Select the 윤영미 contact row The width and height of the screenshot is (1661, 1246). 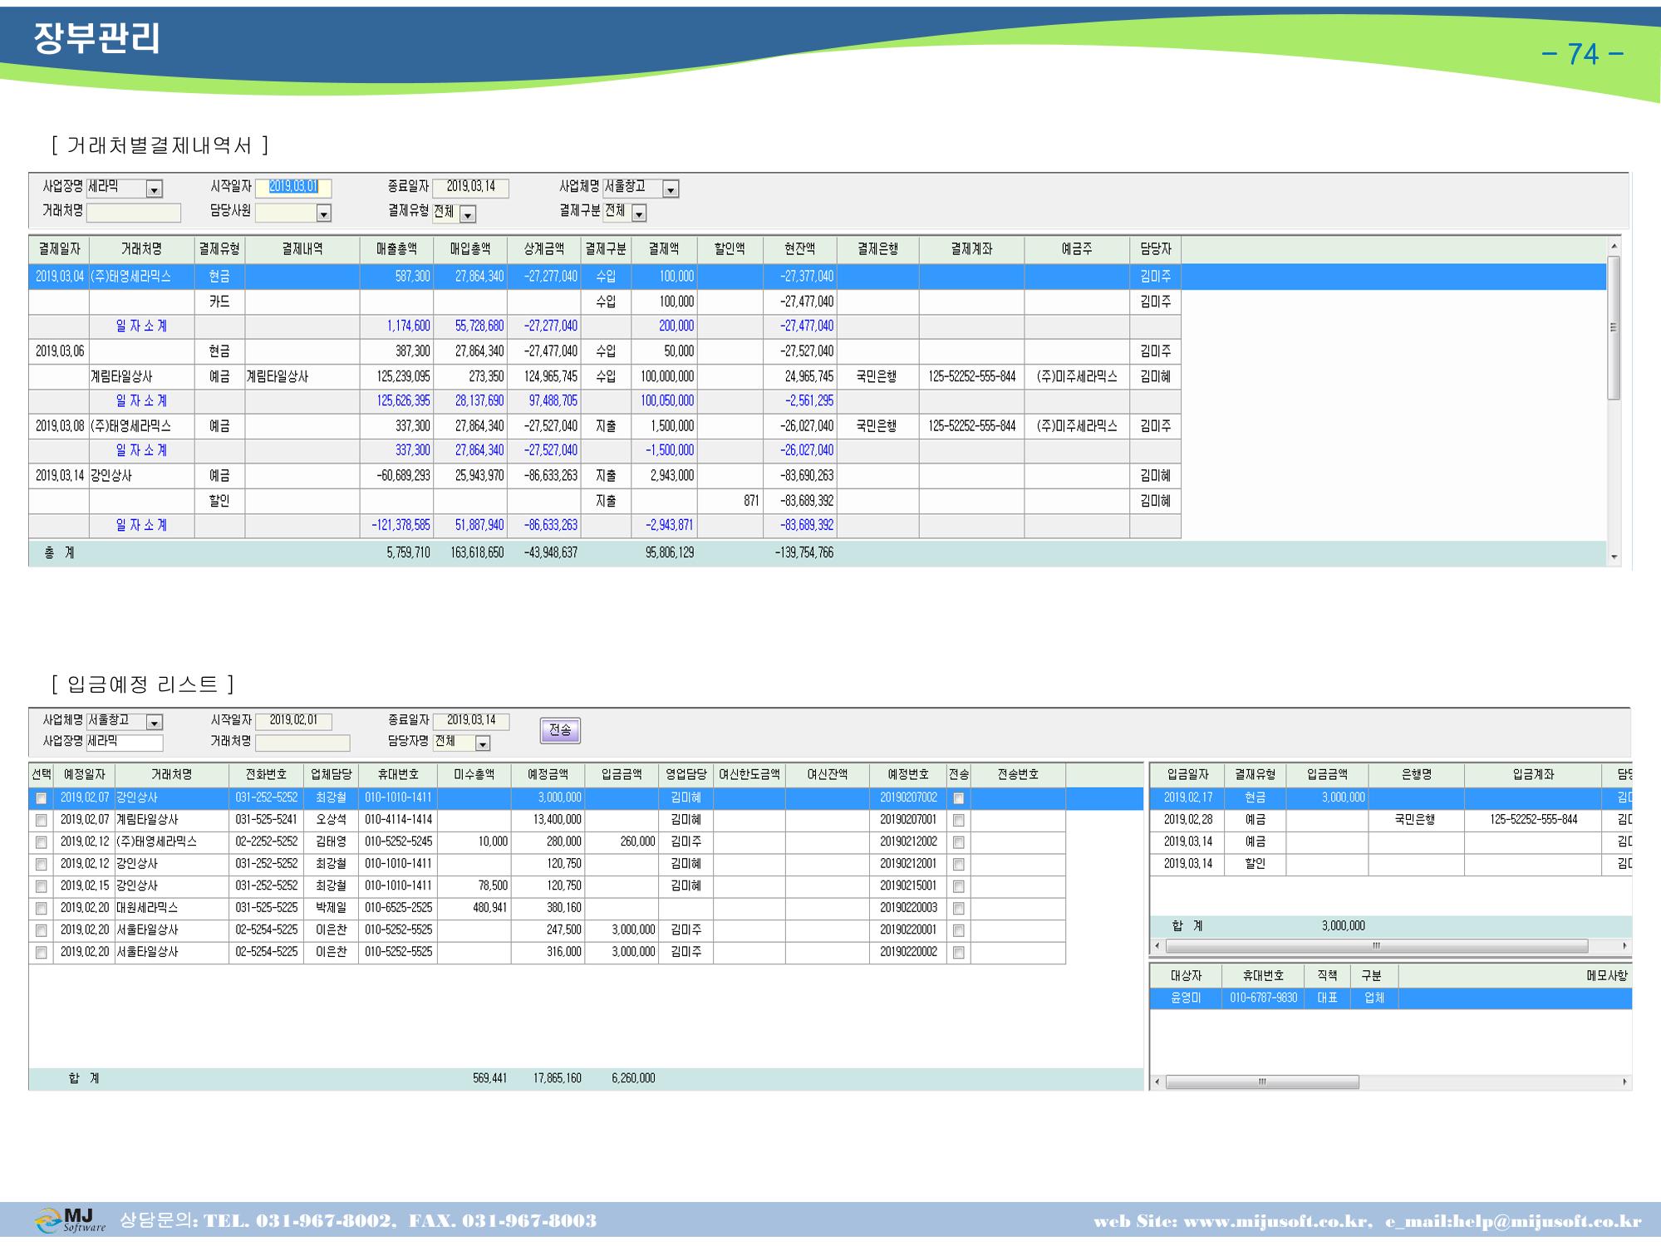pyautogui.click(x=1390, y=998)
